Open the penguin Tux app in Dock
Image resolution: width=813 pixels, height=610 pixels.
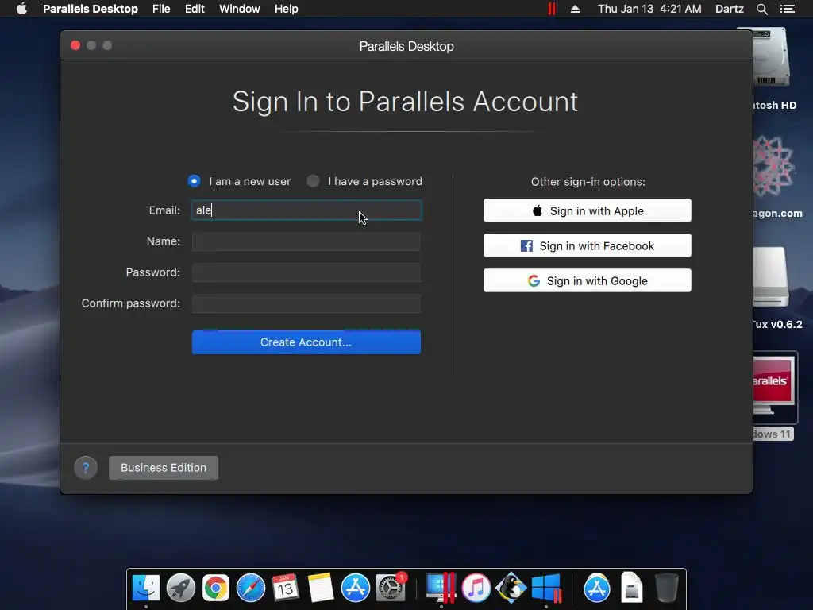click(511, 588)
